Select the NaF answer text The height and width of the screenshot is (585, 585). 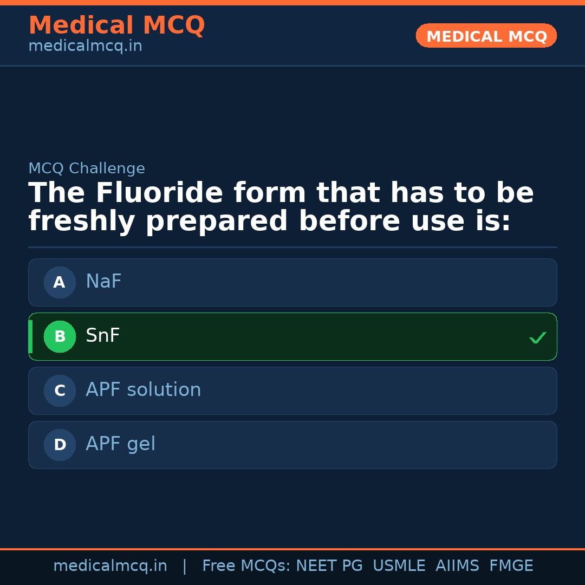(x=103, y=282)
